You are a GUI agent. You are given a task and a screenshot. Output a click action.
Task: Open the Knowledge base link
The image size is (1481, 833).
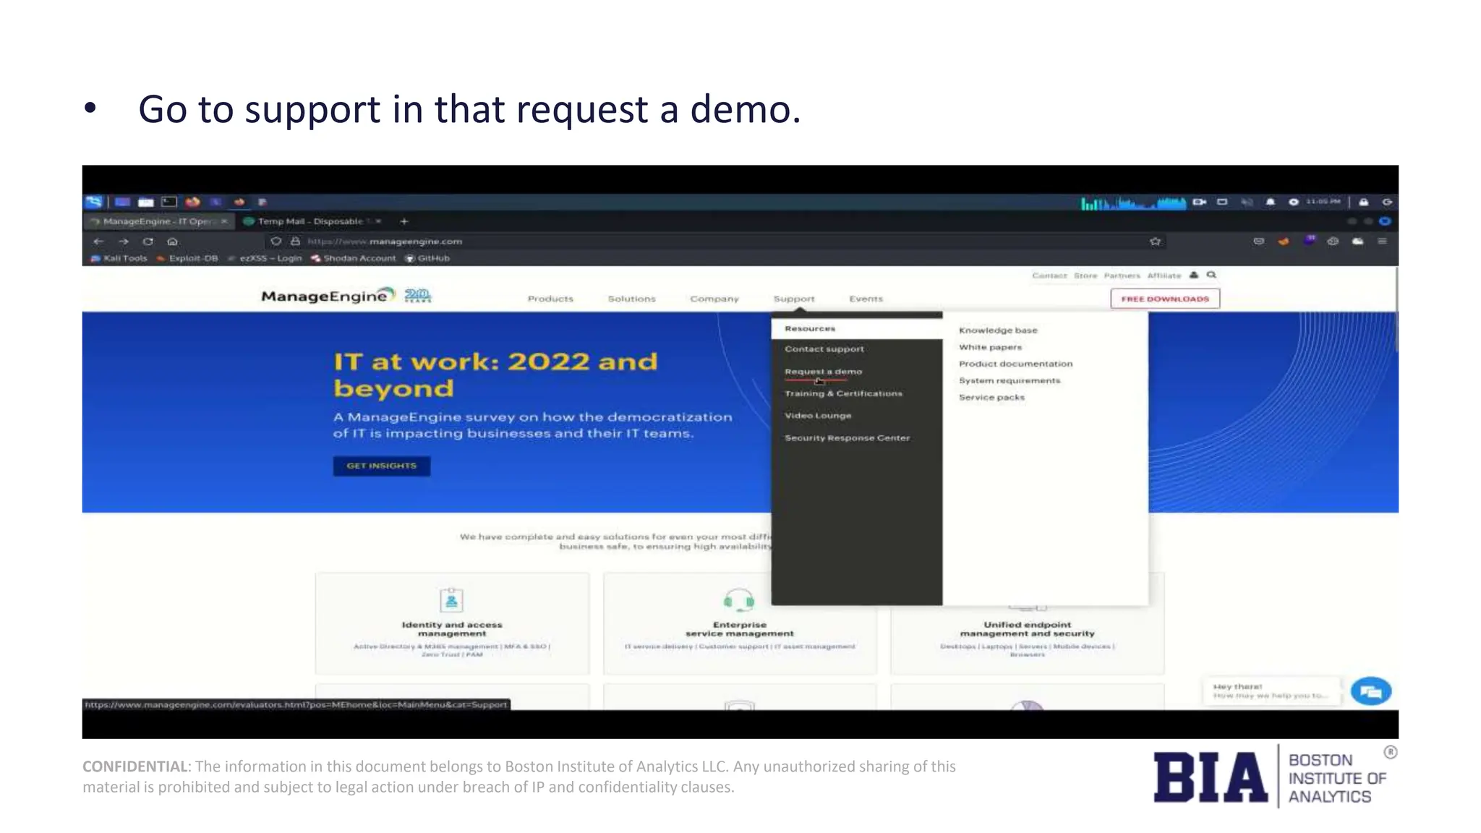tap(997, 330)
